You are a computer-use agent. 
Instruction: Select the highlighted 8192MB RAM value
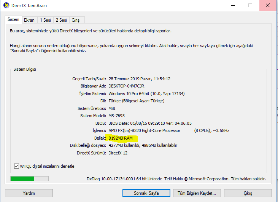point(121,138)
